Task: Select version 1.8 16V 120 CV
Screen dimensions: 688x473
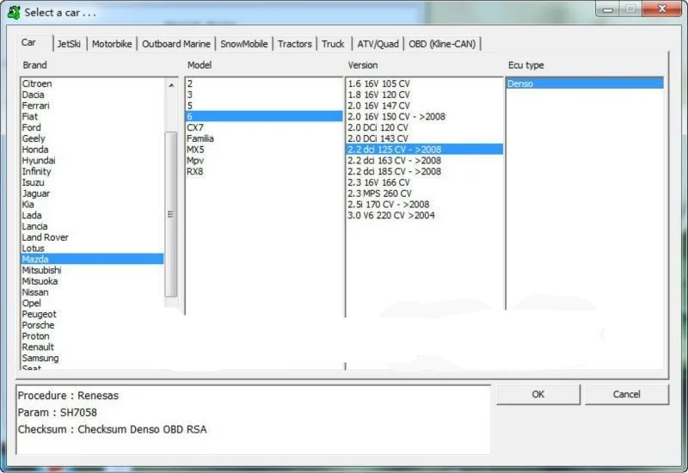Action: (425, 95)
